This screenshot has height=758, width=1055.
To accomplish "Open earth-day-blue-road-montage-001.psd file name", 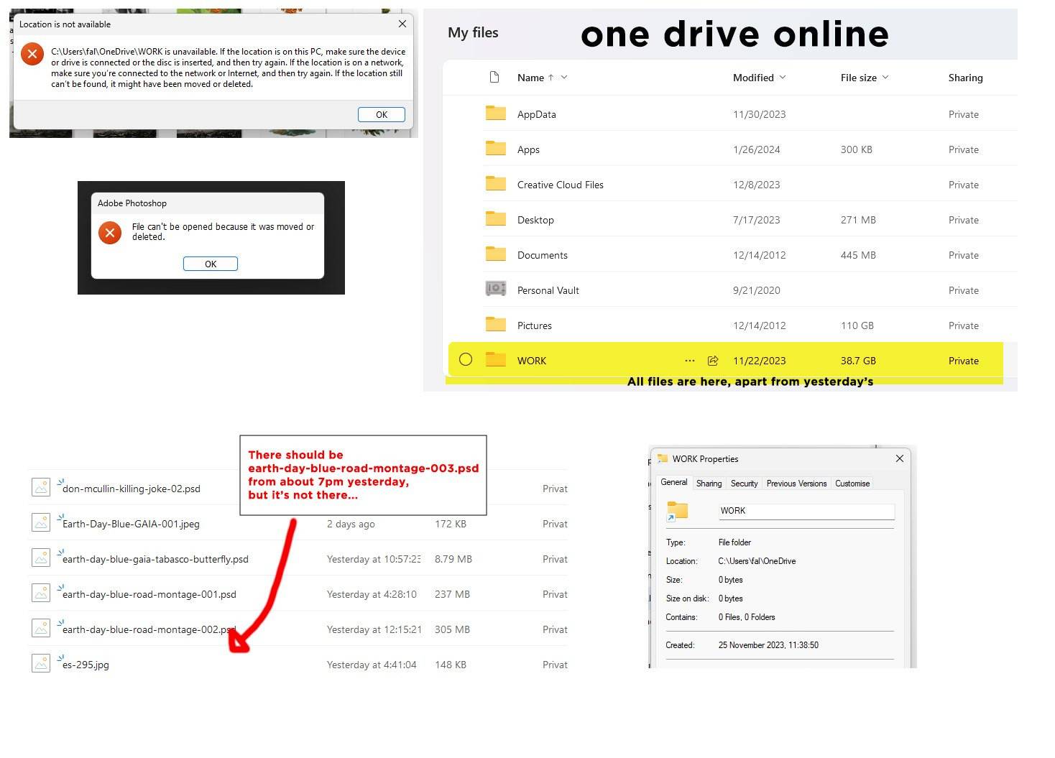I will 149,594.
